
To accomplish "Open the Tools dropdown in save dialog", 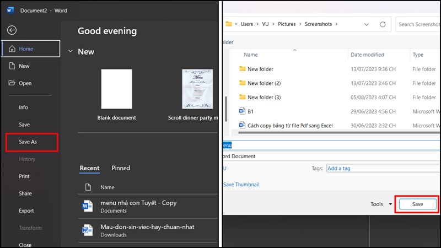I will 381,204.
